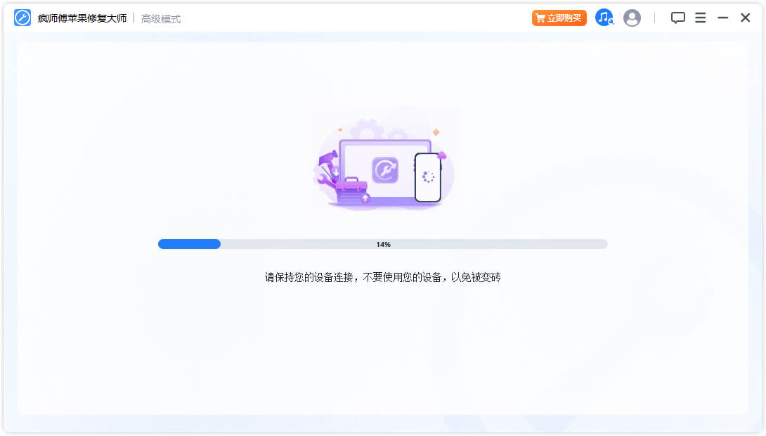
Task: Open the blue music search icon
Action: (x=604, y=18)
